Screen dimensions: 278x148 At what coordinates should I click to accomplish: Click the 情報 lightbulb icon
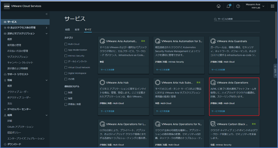coord(5,80)
